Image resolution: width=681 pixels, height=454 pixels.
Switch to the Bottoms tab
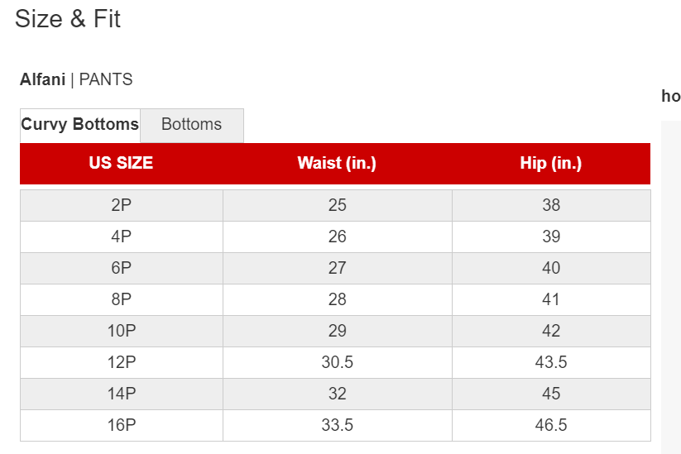pyautogui.click(x=191, y=125)
